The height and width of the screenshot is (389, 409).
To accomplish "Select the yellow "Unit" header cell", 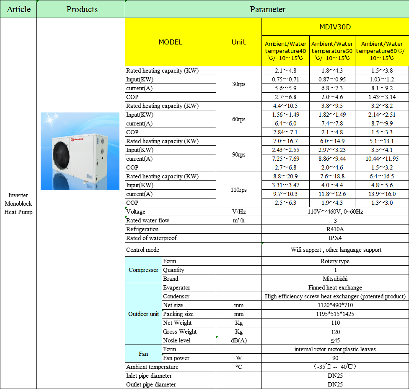I will coord(239,42).
